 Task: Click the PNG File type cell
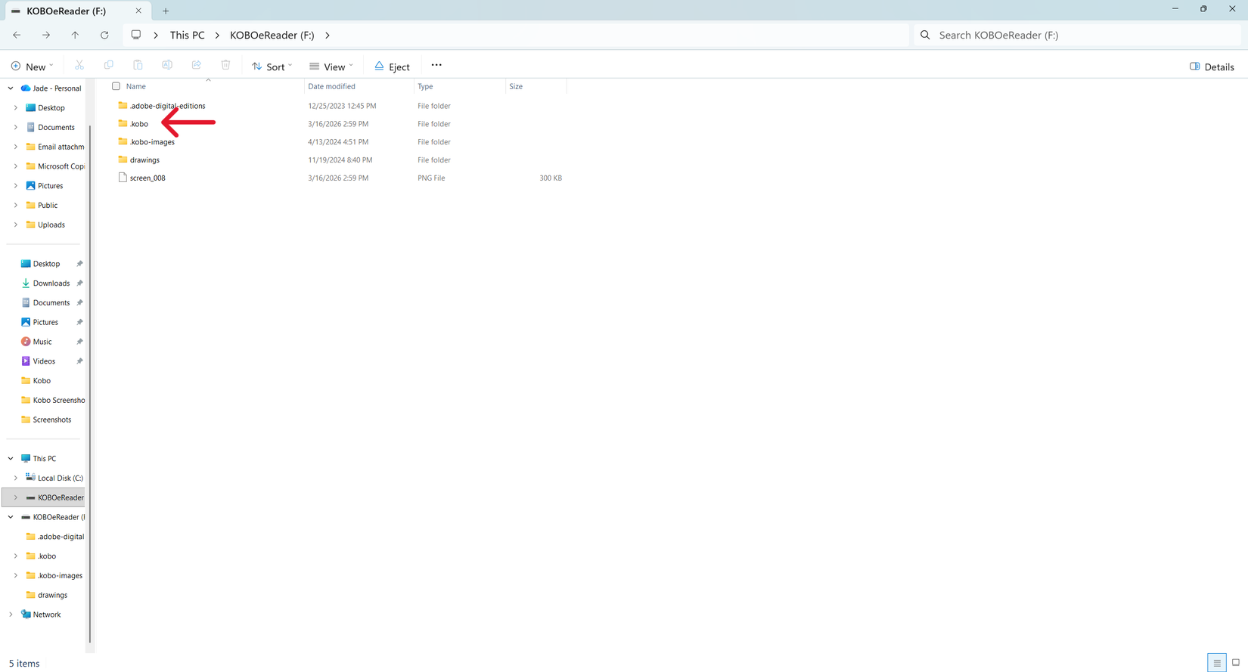point(431,178)
